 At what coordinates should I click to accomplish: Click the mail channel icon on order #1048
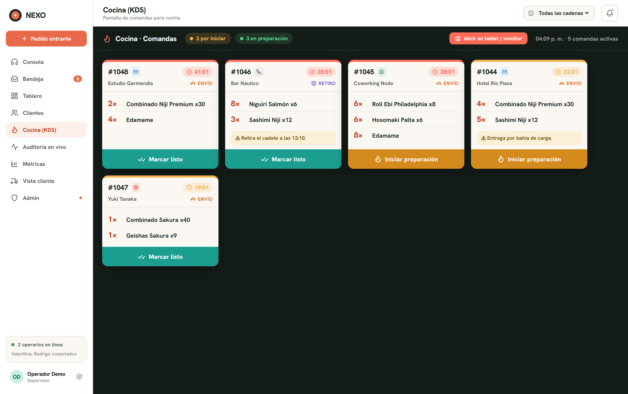tap(136, 72)
